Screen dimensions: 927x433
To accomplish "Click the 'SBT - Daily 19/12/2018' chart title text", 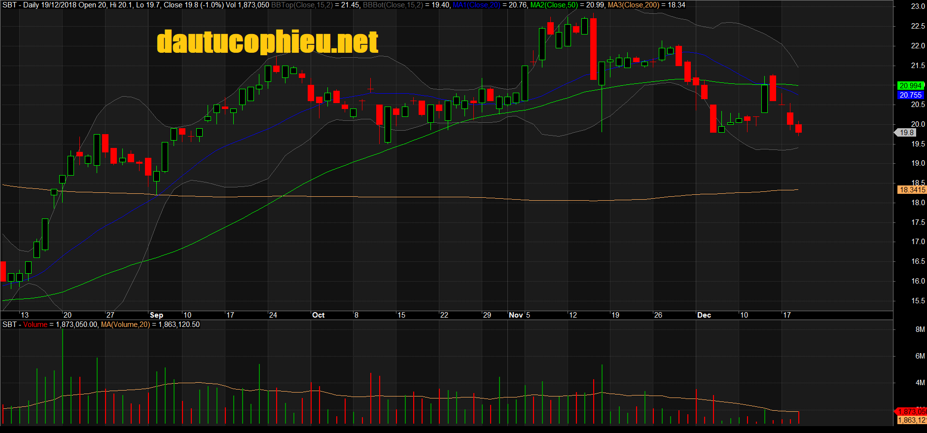I will 39,5.
